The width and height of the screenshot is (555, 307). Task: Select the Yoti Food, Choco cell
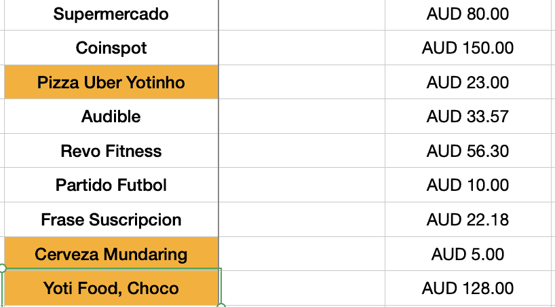[111, 288]
